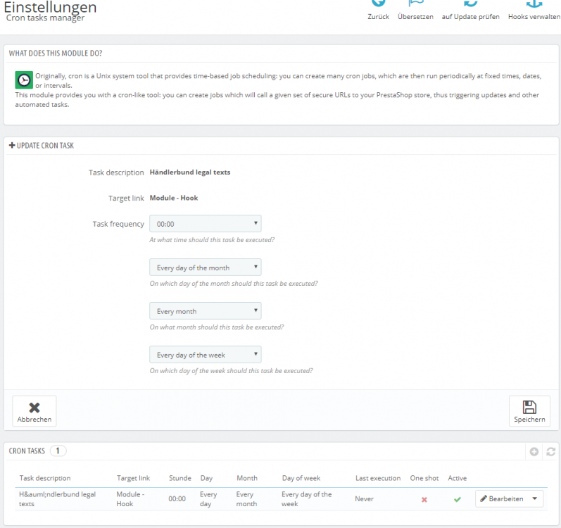Click the One shot column header

click(424, 478)
